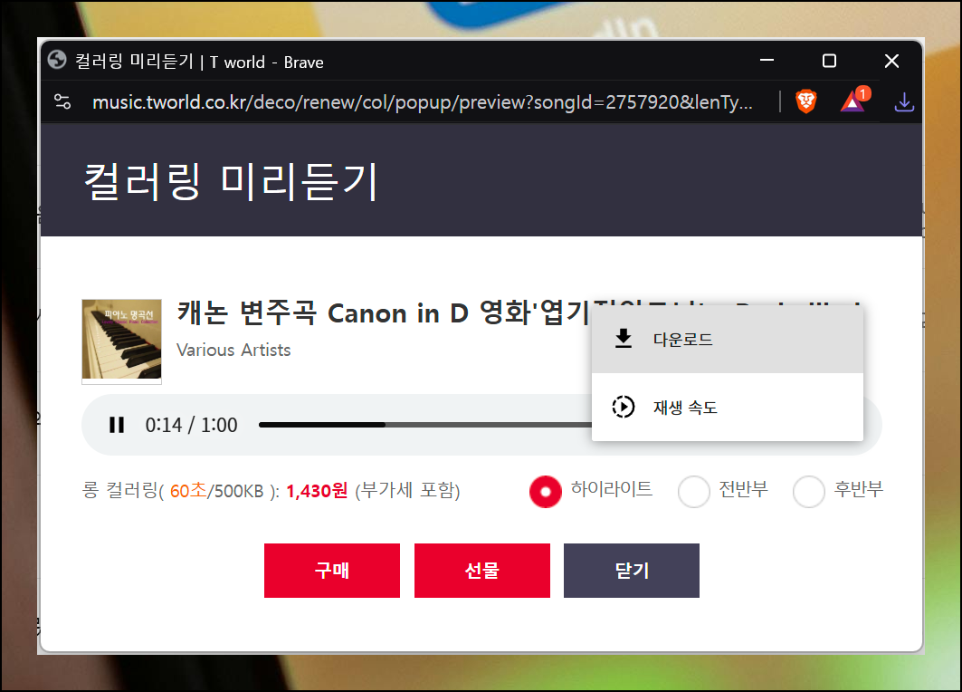Viewport: 962px width, 692px height.
Task: Open Brave Rewards triangle icon
Action: (x=853, y=101)
